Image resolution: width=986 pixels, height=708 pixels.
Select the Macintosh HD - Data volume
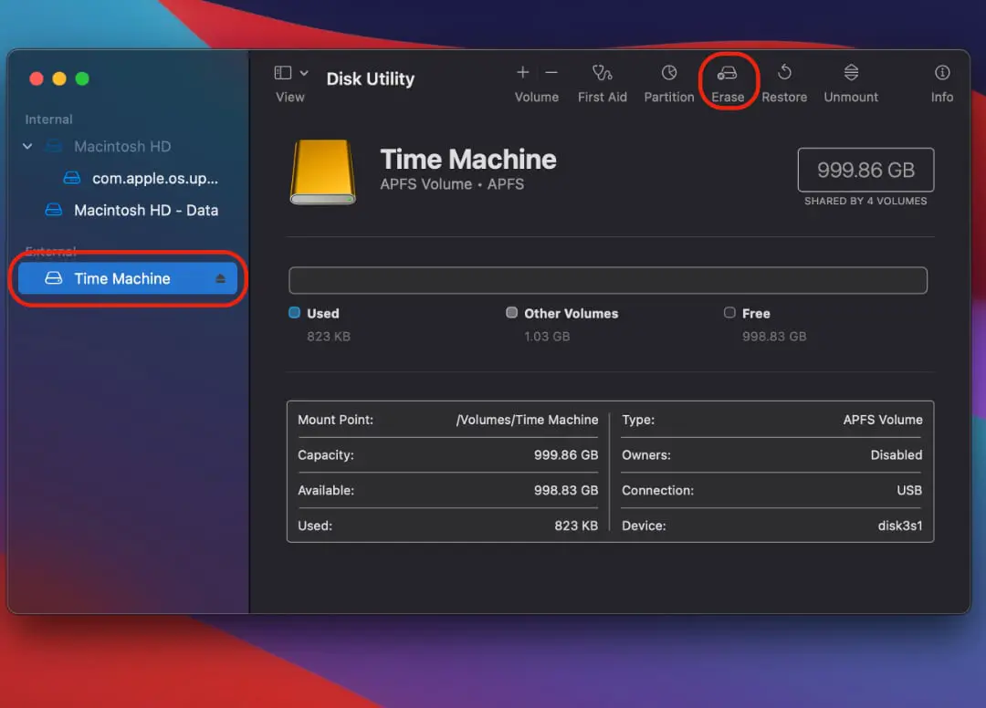(x=146, y=210)
